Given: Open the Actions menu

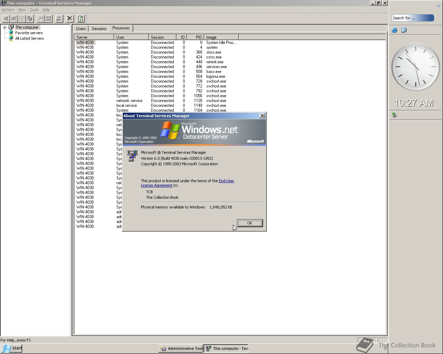Looking at the screenshot, I should (x=8, y=10).
